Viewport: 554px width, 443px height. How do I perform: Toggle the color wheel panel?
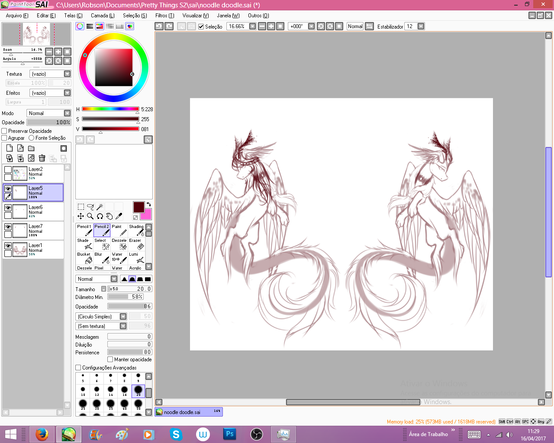[80, 26]
